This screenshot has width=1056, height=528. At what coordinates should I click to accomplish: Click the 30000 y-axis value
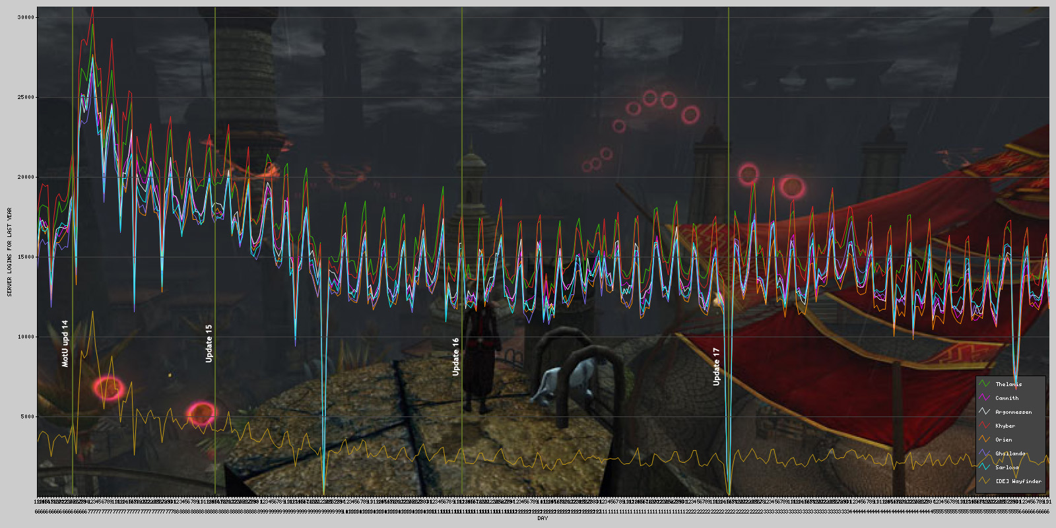pyautogui.click(x=26, y=18)
